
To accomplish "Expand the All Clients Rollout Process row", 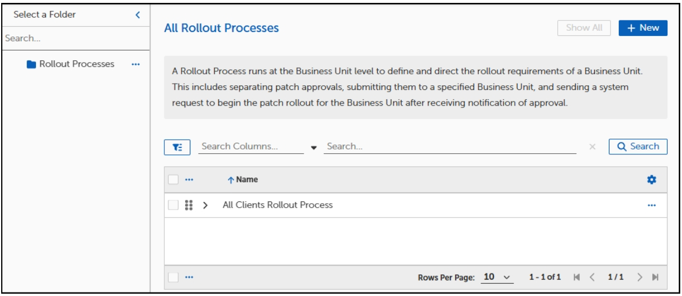I will click(205, 205).
